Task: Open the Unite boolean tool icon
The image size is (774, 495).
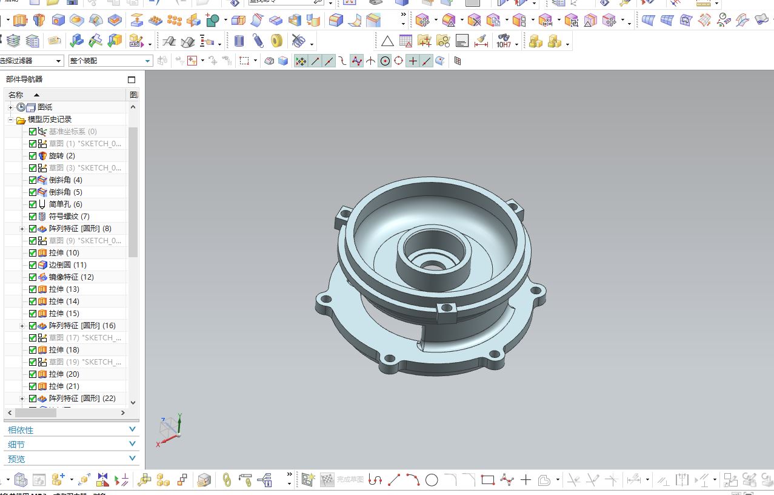Action: [212, 21]
